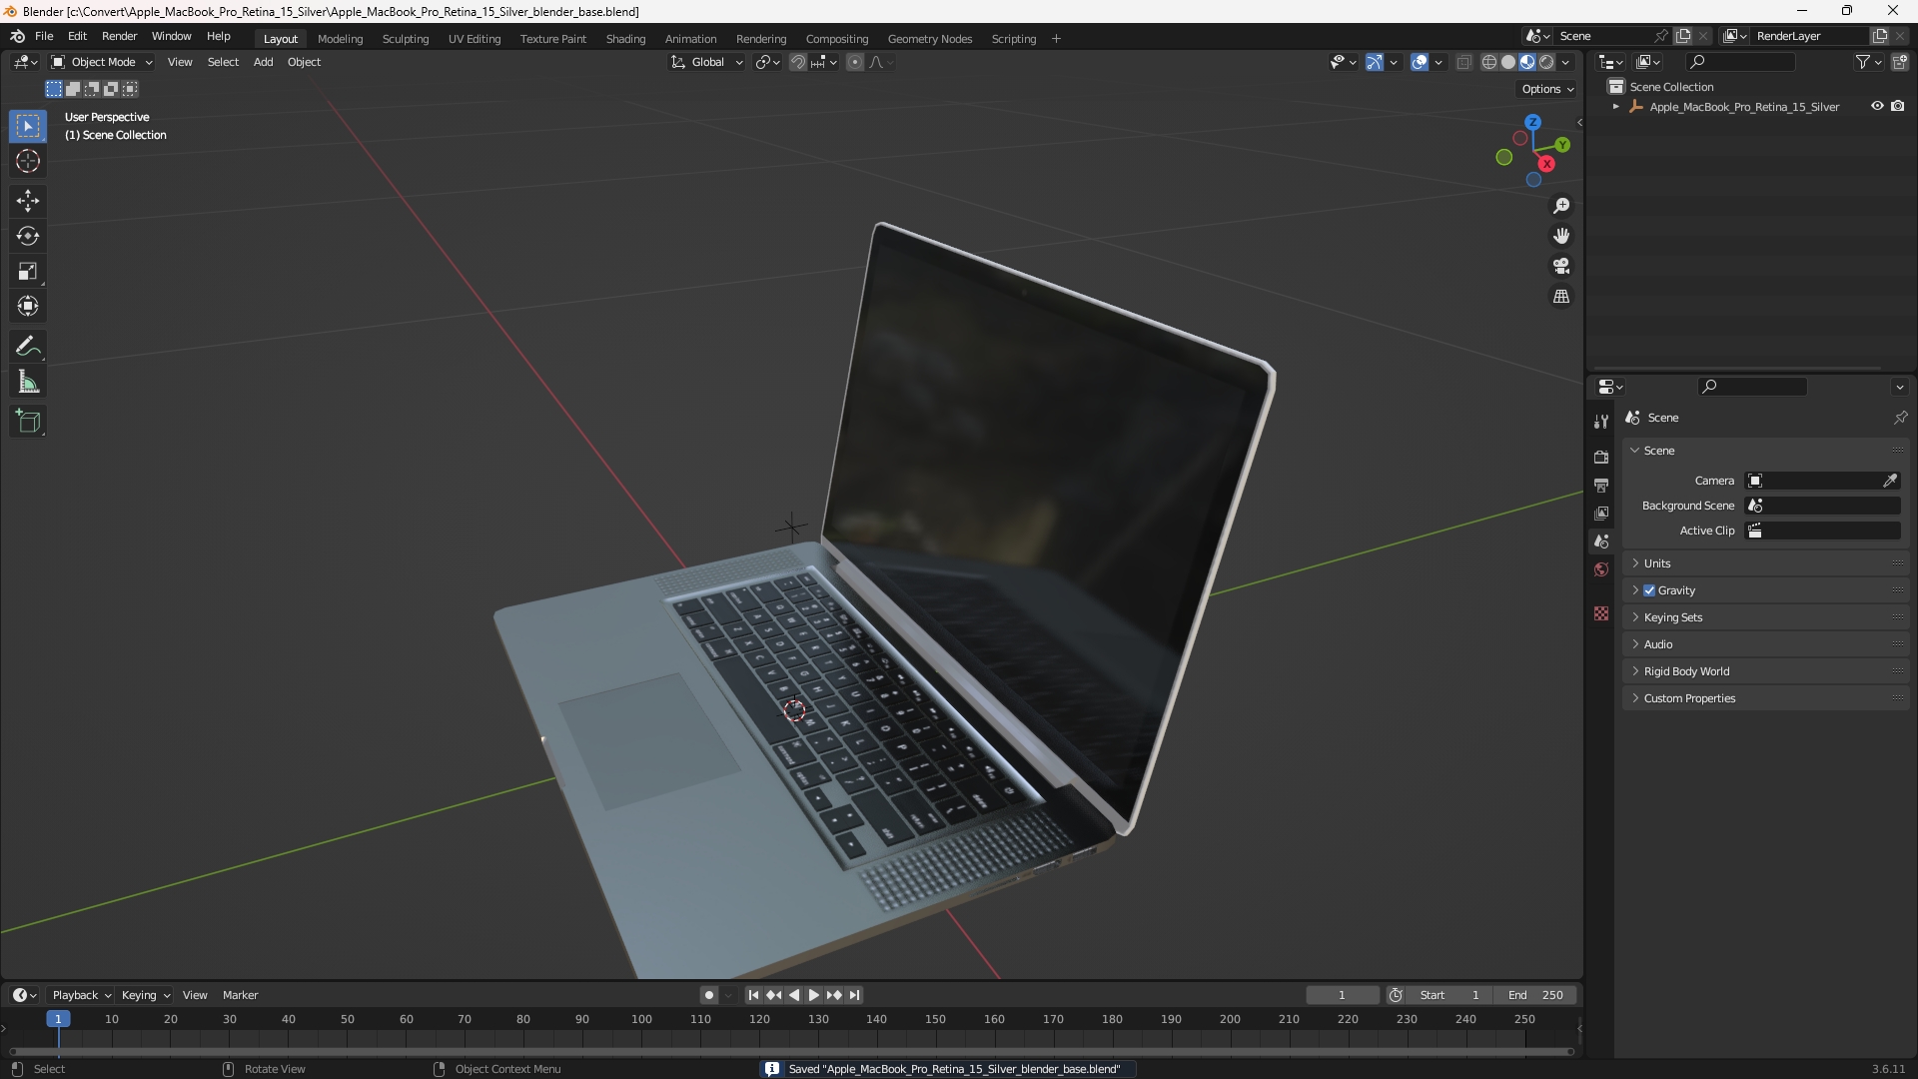1918x1079 pixels.
Task: Open the World properties tab
Action: pos(1601,569)
